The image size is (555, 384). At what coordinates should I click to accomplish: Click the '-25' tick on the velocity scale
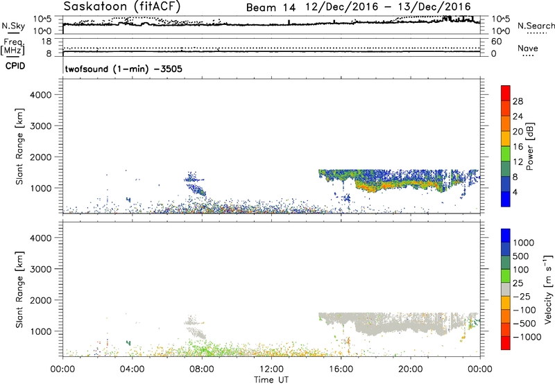pyautogui.click(x=521, y=296)
